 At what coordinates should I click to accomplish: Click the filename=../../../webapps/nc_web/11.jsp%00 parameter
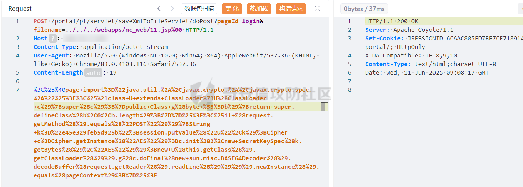pos(108,30)
